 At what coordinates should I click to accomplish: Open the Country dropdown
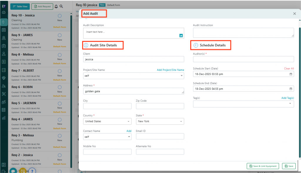(x=128, y=121)
